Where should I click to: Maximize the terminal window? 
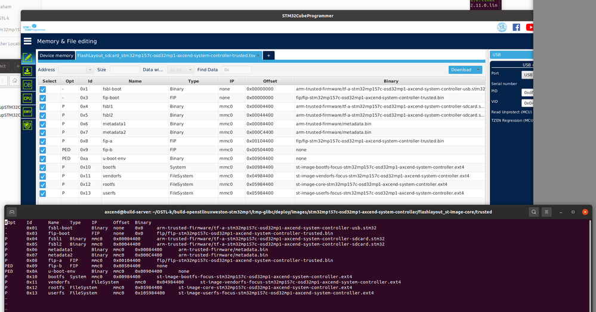573,212
